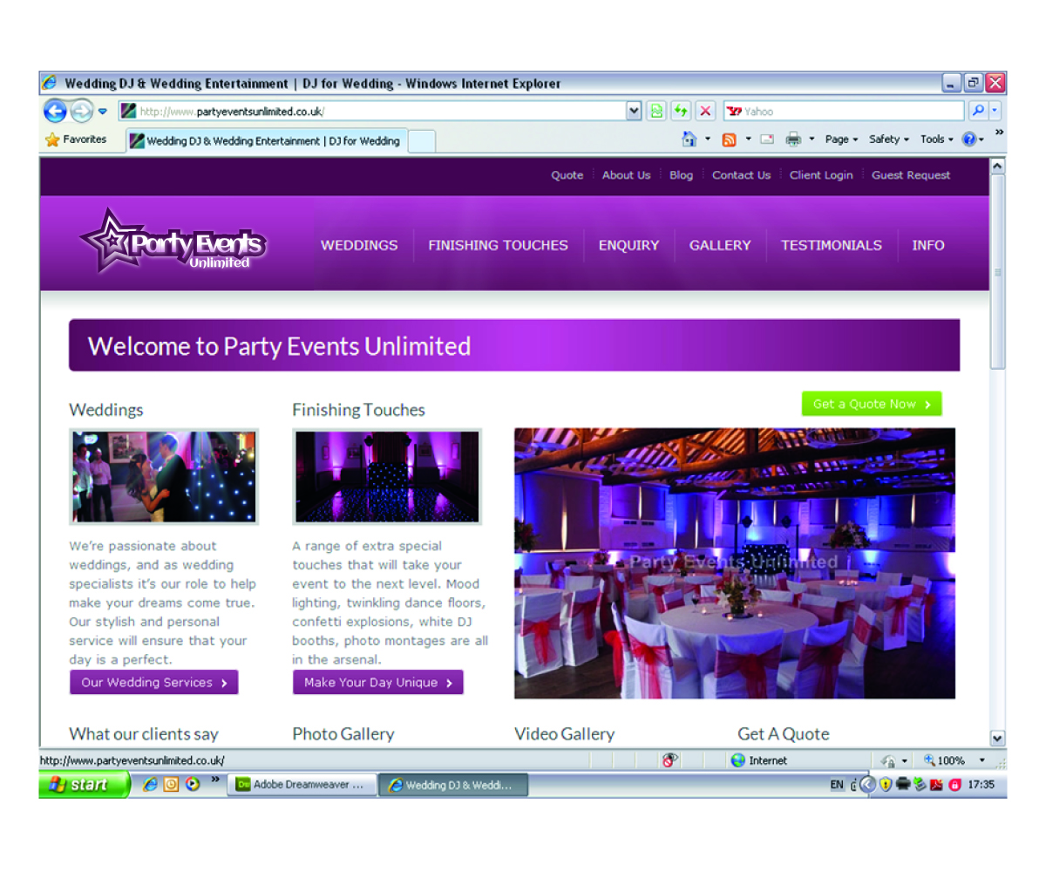Image resolution: width=1046 pixels, height=872 pixels.
Task: Click the 100% zoom level button
Action: click(x=944, y=760)
